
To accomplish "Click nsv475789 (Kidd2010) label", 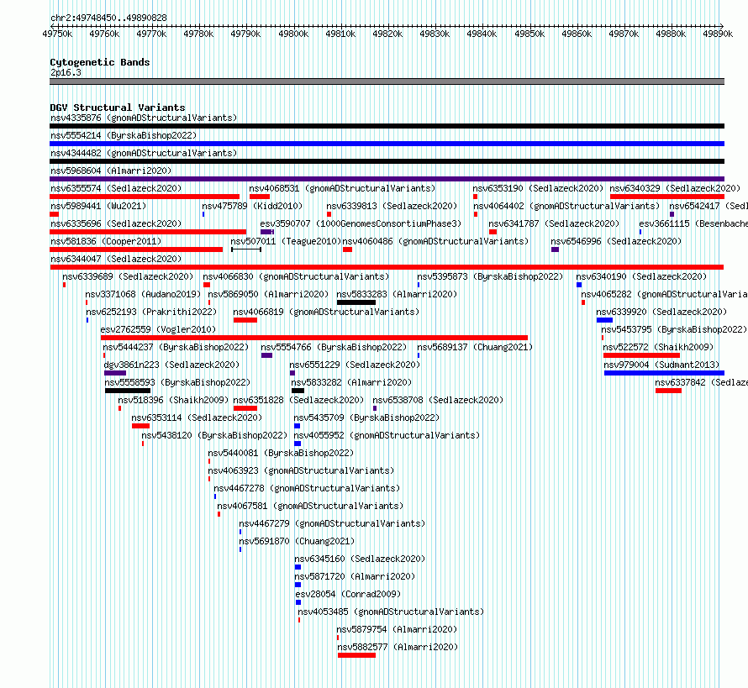I will [252, 206].
